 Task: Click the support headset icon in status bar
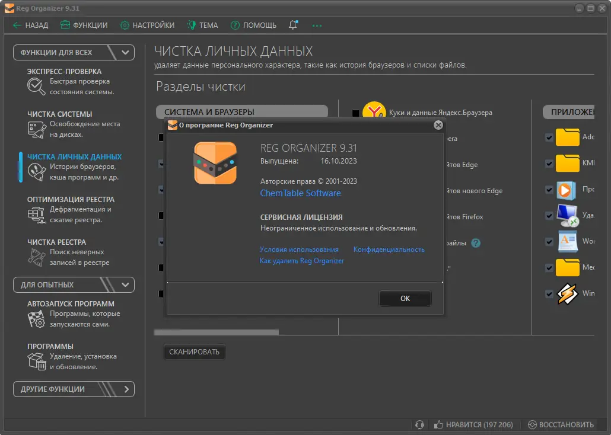[x=420, y=424]
